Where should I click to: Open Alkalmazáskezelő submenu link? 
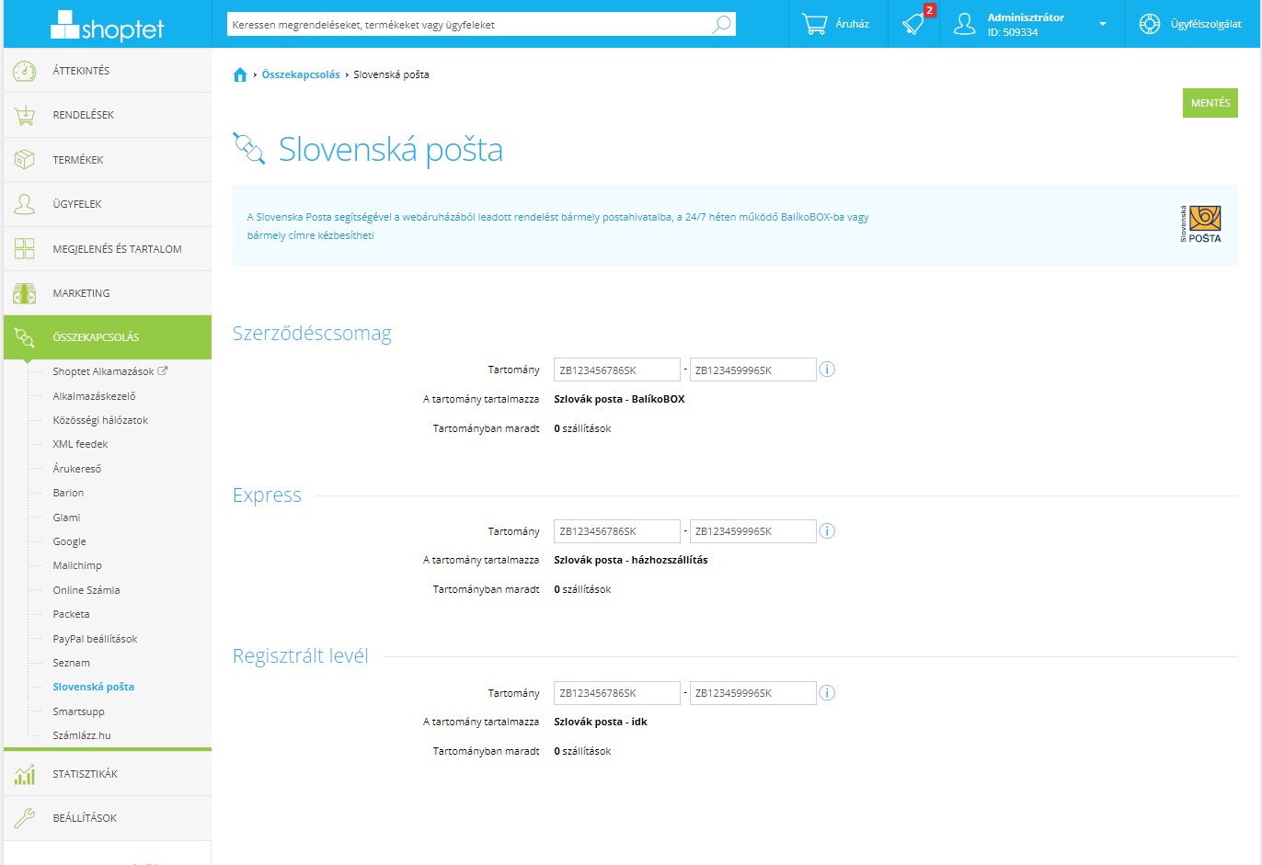click(x=94, y=396)
